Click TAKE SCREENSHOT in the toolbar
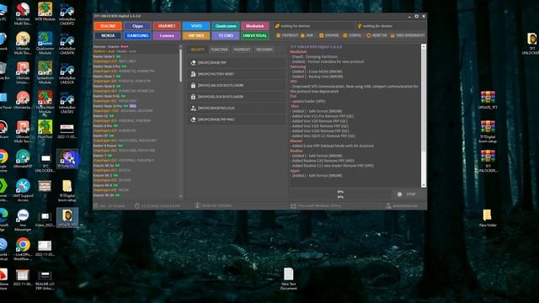This screenshot has height=303, width=539. pos(408,35)
